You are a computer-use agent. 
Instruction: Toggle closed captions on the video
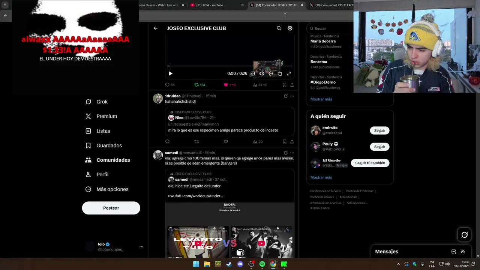click(x=253, y=73)
